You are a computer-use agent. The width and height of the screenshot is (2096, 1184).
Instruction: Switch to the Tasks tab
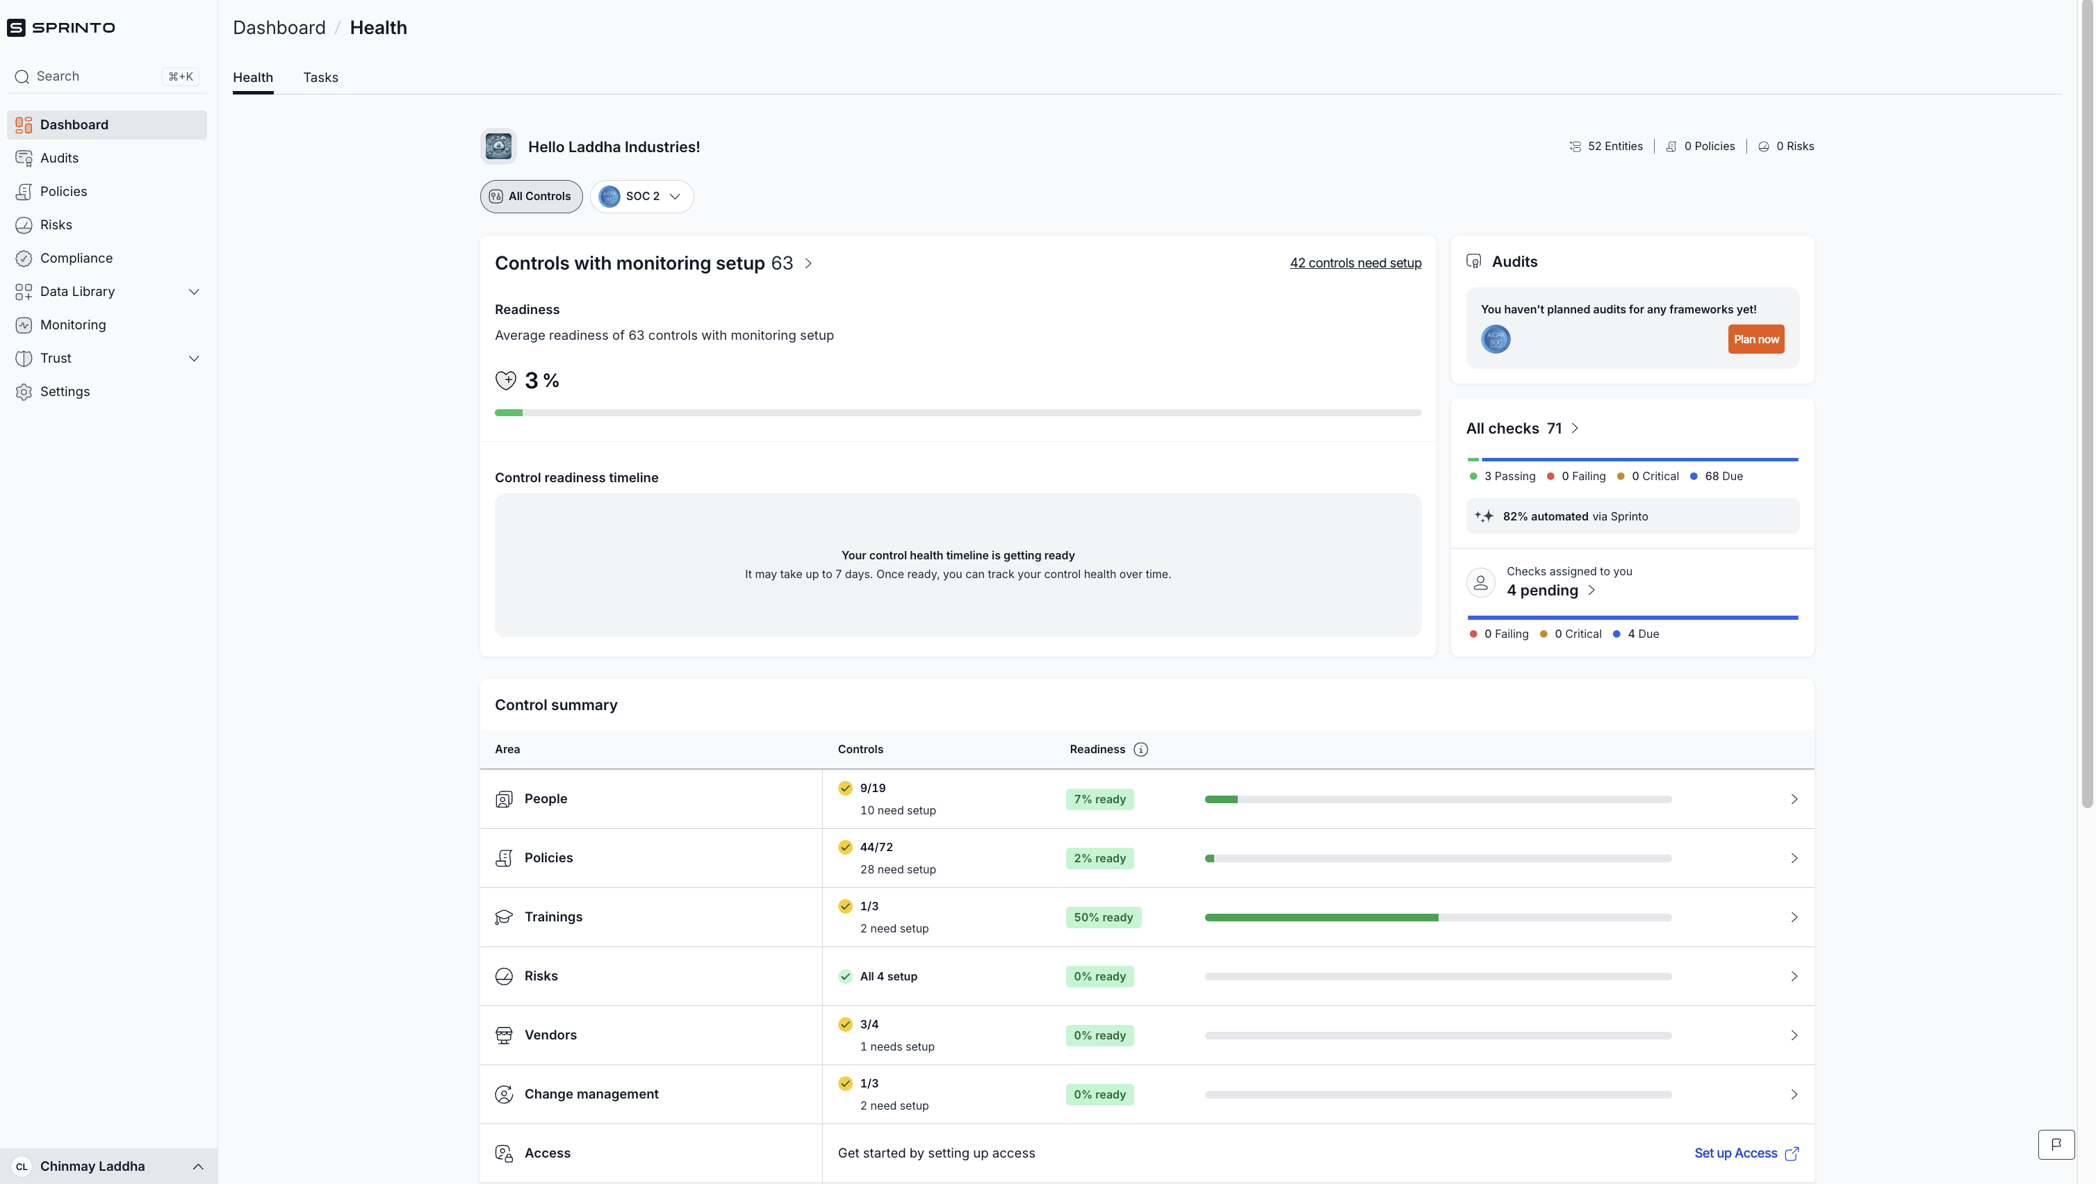[320, 77]
